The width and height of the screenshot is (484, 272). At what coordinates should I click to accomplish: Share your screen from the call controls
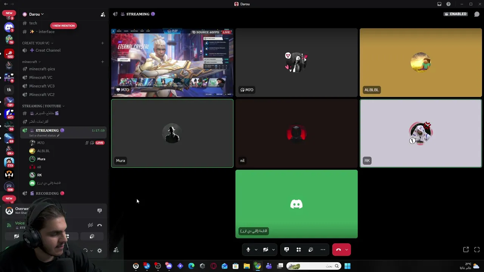coord(287,250)
